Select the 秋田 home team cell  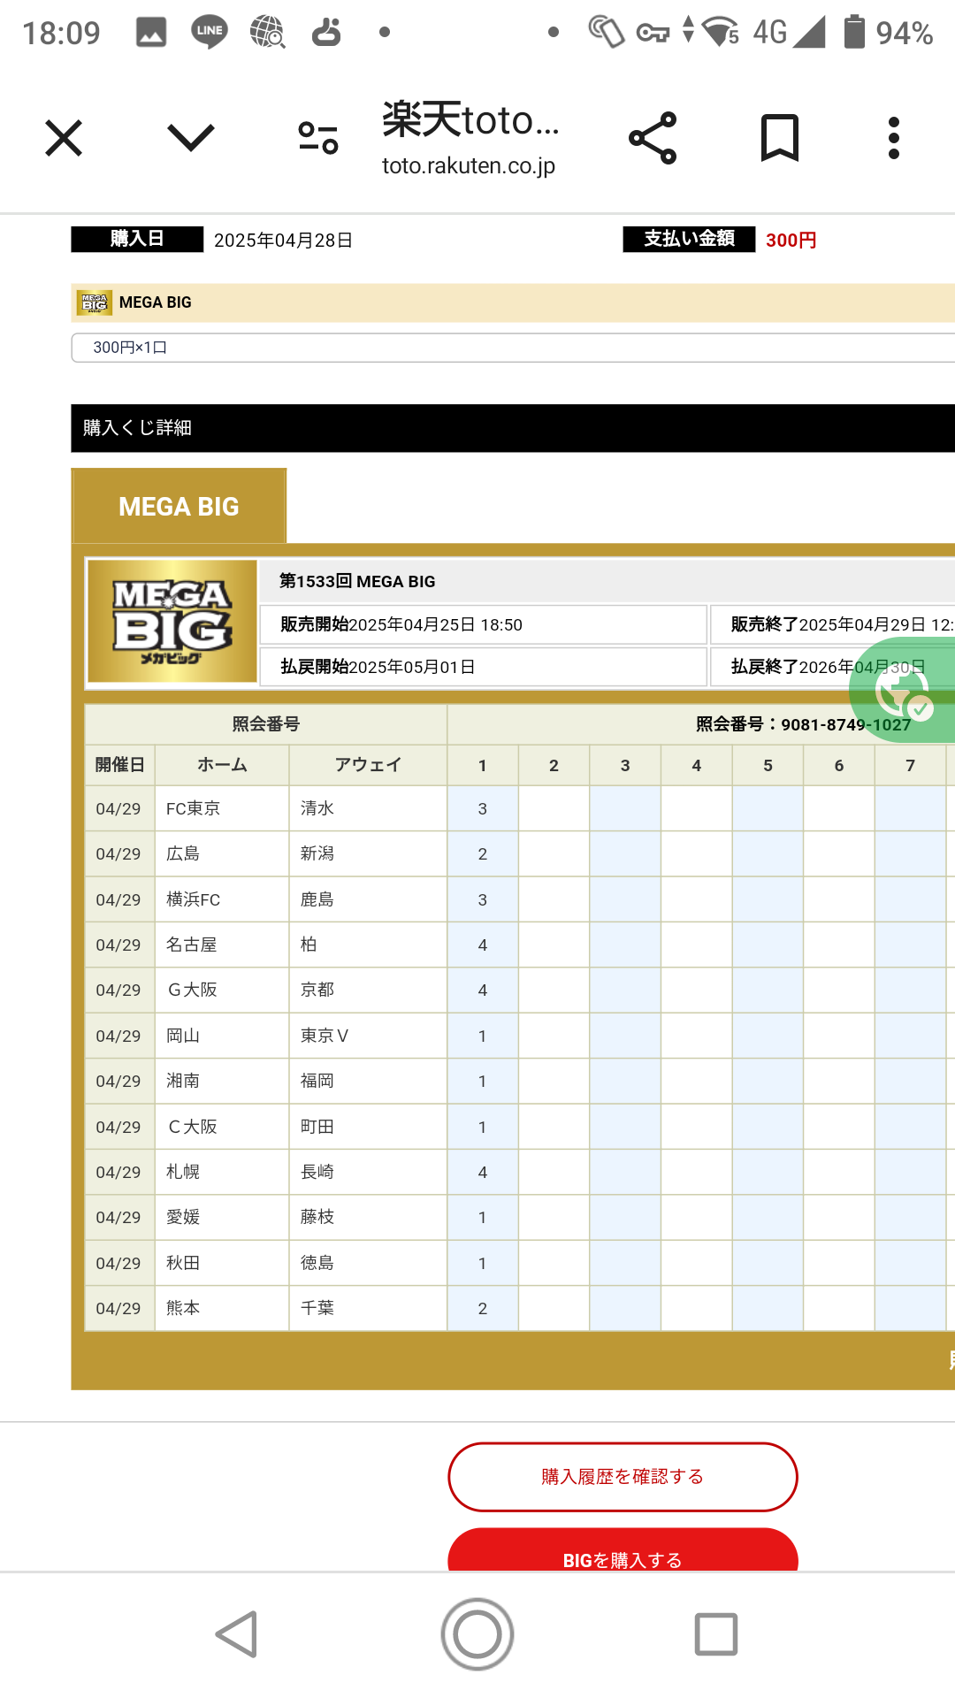pos(222,1263)
